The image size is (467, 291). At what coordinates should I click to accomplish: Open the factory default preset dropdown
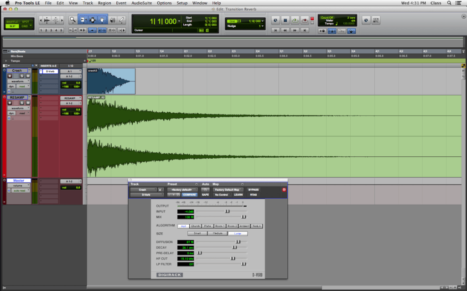(182, 190)
